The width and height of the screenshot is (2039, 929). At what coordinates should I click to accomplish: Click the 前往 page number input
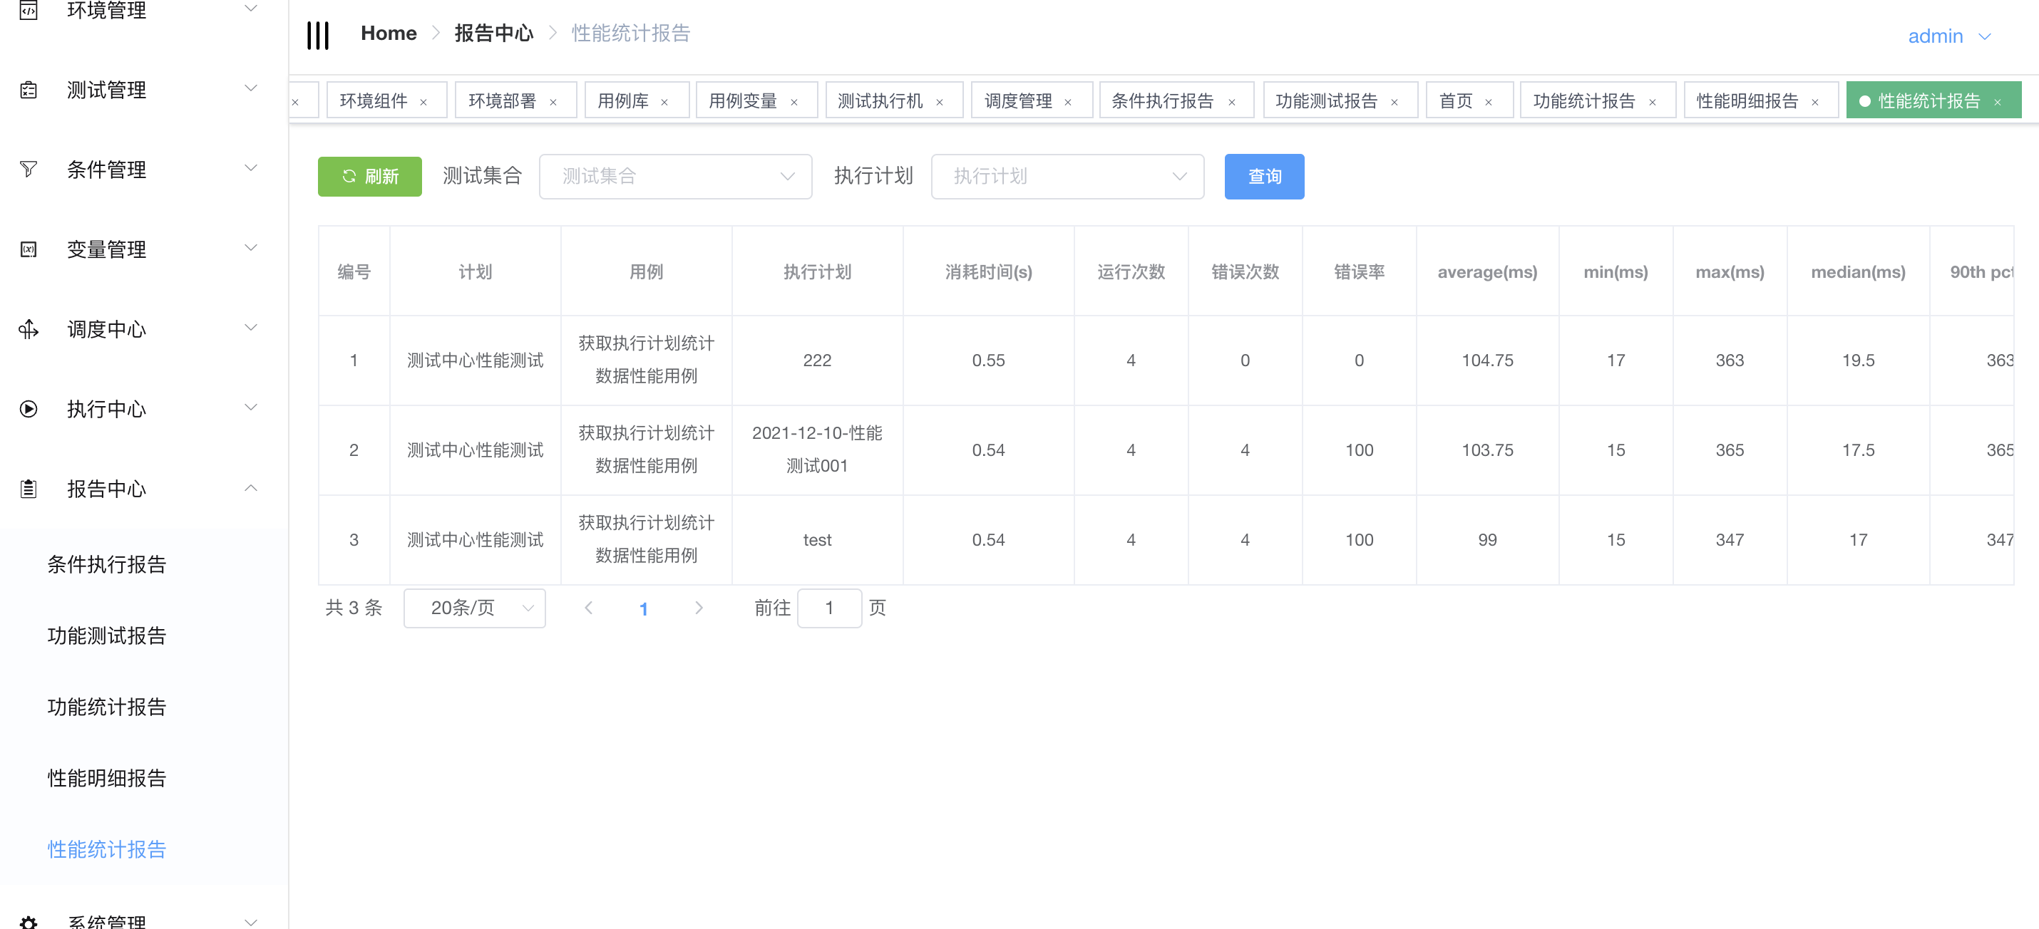click(828, 608)
